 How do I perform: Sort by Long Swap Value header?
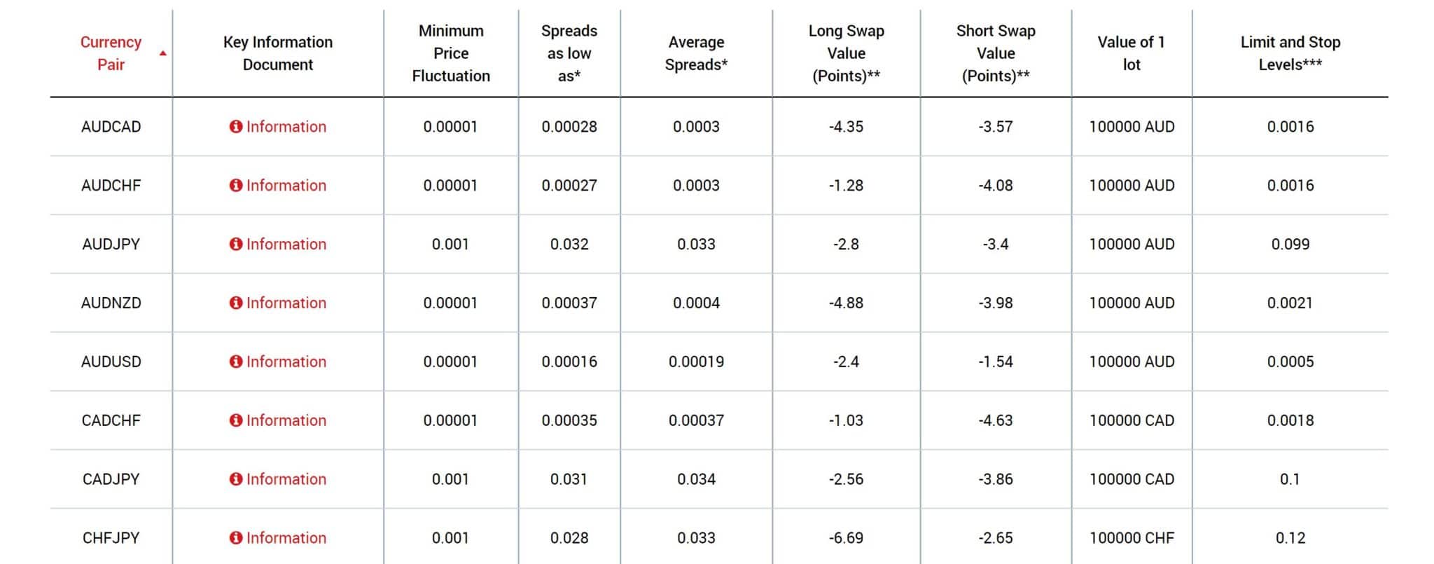click(846, 53)
